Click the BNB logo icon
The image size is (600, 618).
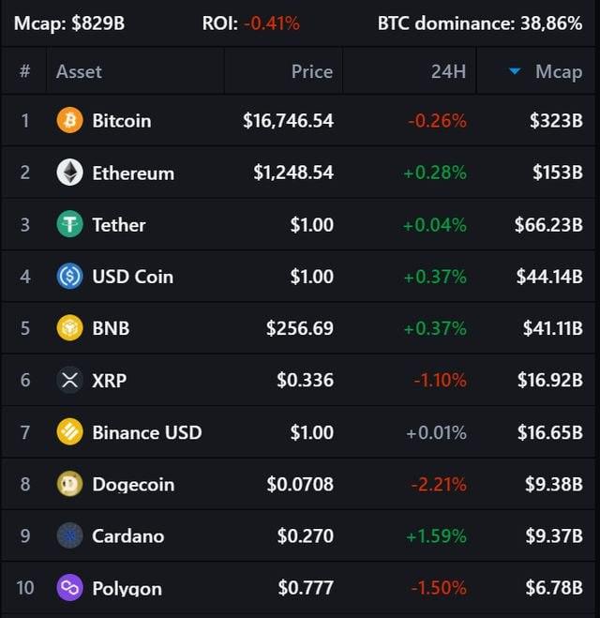pos(70,328)
